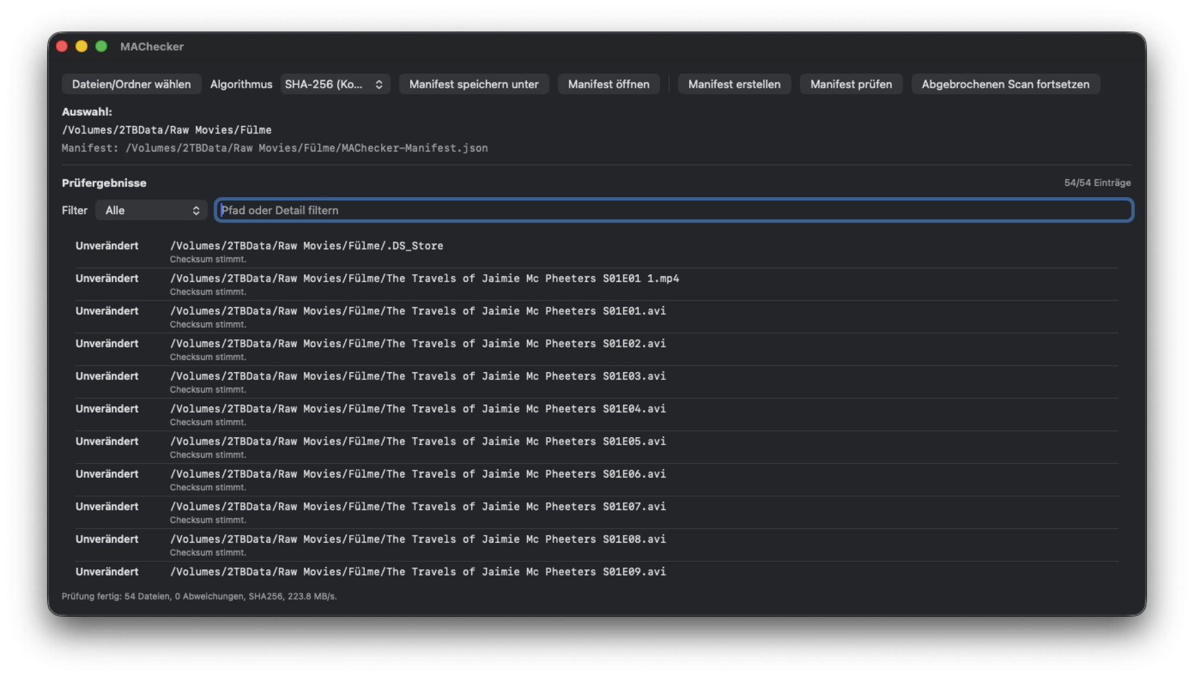Select the S01E04.avi result row
The image size is (1194, 679).
[x=596, y=414]
